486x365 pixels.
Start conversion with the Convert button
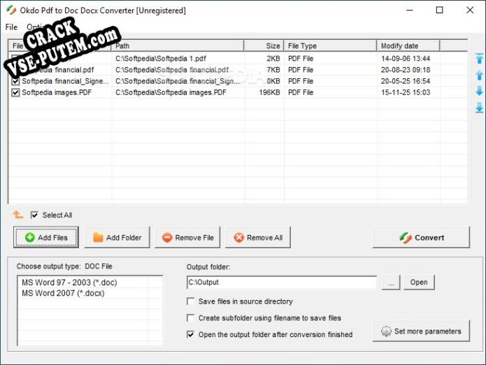(x=421, y=237)
